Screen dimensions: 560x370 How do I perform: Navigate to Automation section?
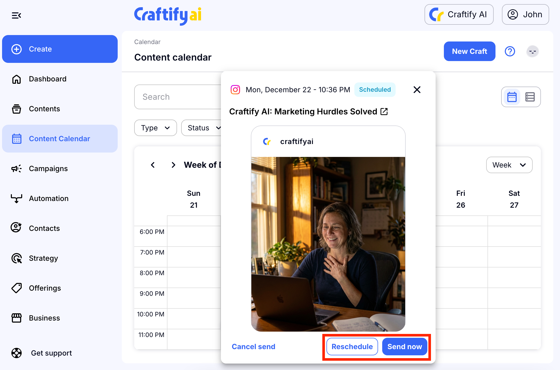(49, 198)
